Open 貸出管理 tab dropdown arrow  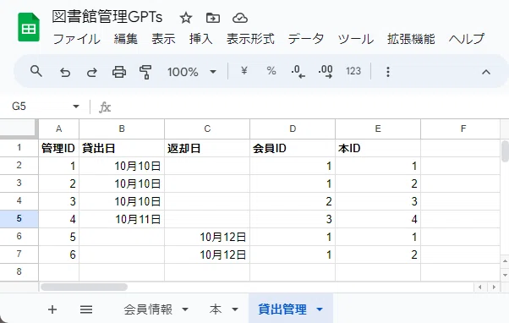point(320,309)
